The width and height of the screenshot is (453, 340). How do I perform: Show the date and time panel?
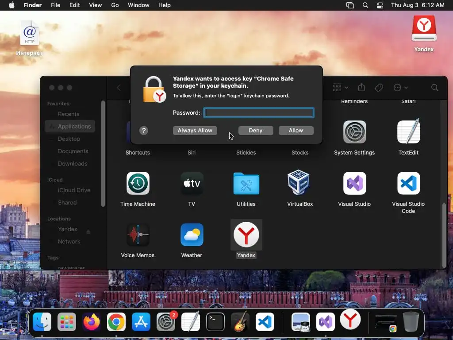(x=418, y=5)
